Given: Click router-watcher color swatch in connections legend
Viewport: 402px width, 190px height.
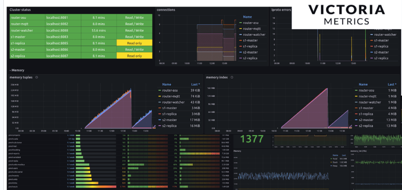Looking at the screenshot, I should [x=240, y=35].
